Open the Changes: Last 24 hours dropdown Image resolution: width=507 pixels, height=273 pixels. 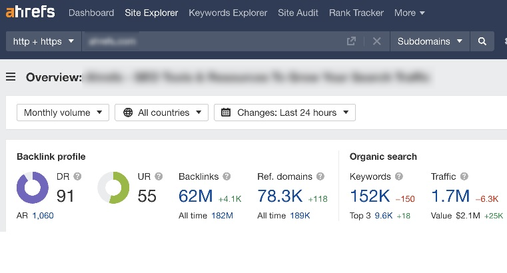tap(284, 113)
